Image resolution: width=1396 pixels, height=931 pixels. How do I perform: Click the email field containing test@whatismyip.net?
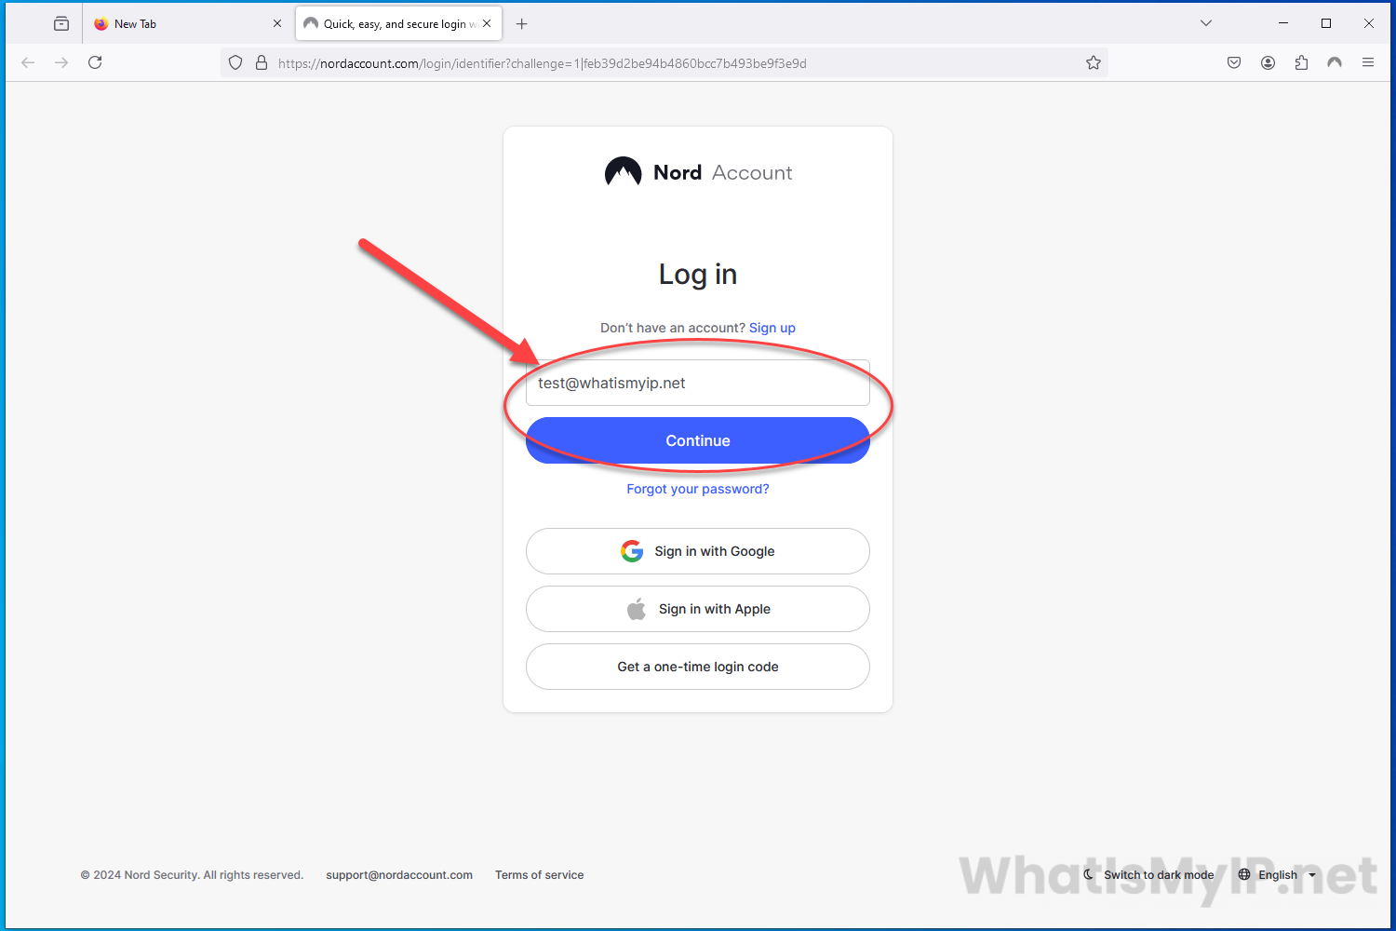coord(698,383)
